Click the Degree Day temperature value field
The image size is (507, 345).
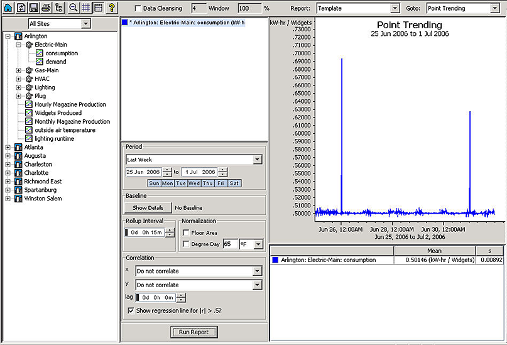pos(230,244)
